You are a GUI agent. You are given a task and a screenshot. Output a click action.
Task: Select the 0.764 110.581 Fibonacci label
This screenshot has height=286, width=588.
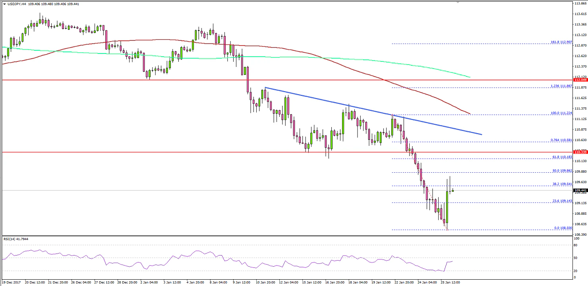[x=561, y=140]
